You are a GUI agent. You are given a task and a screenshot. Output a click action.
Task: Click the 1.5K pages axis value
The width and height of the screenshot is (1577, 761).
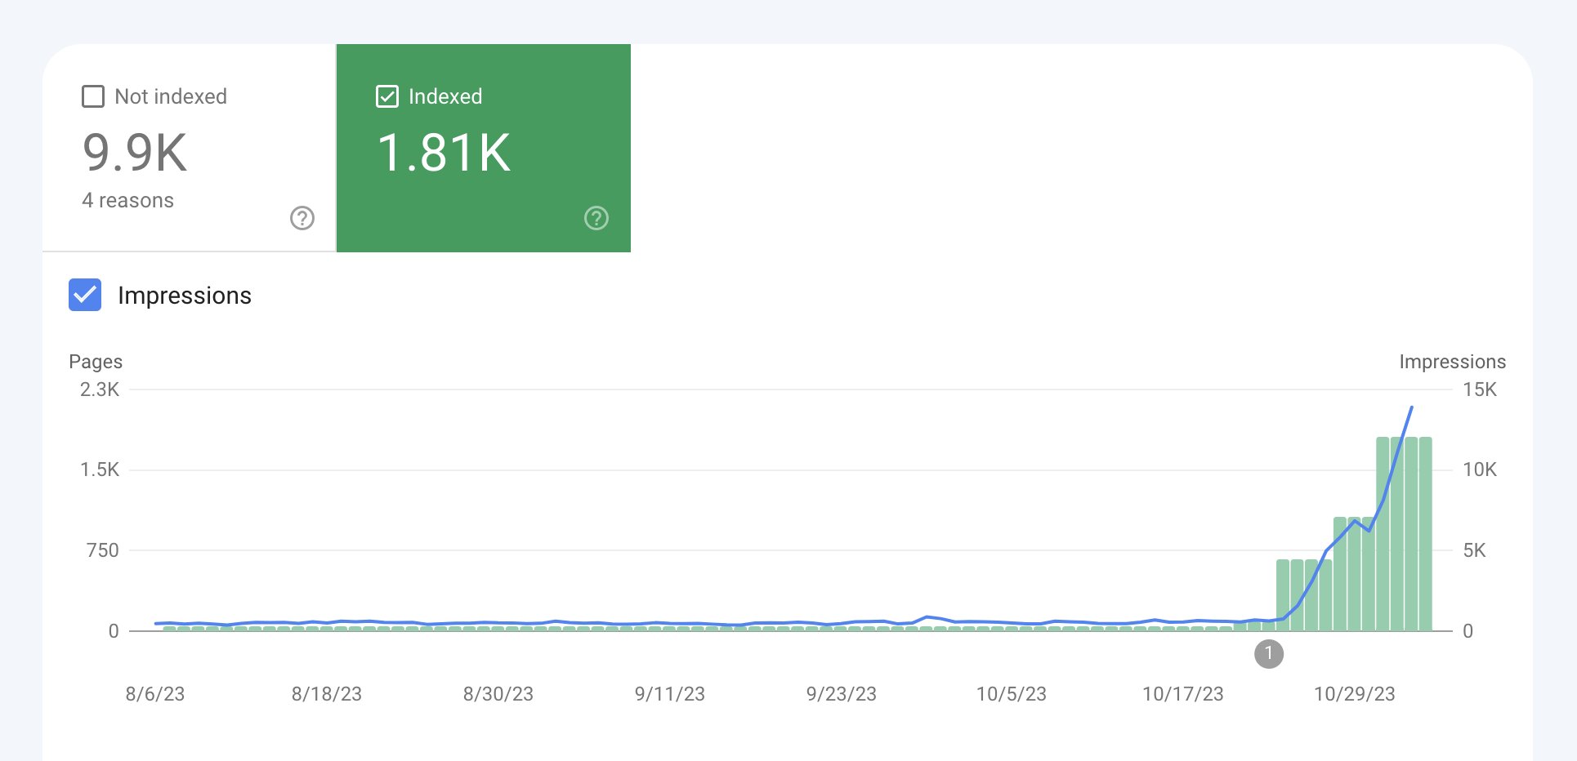pyautogui.click(x=100, y=470)
